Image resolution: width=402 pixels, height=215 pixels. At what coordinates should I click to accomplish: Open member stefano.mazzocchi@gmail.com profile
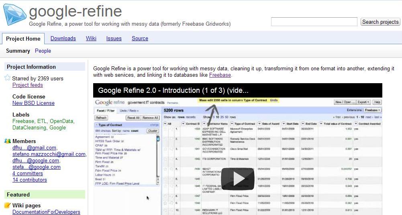coord(49,154)
